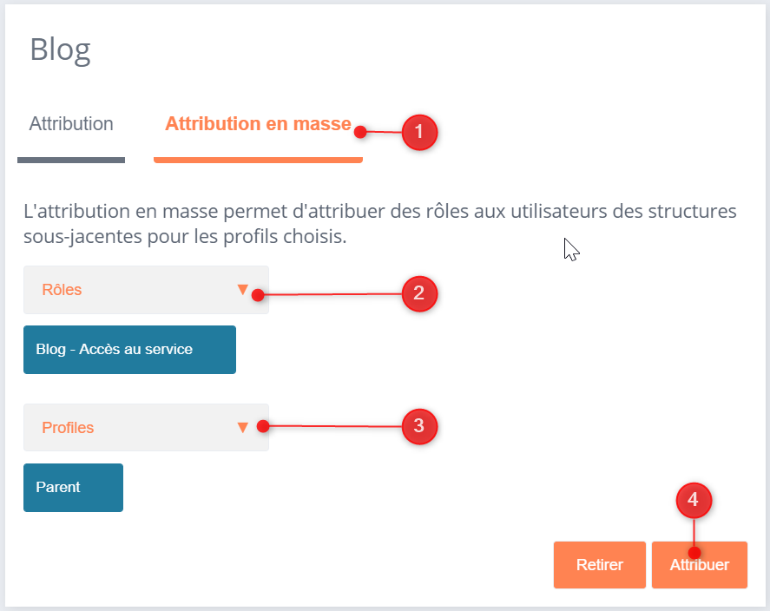The height and width of the screenshot is (611, 770).
Task: Select the Parent profile chip
Action: 73,488
